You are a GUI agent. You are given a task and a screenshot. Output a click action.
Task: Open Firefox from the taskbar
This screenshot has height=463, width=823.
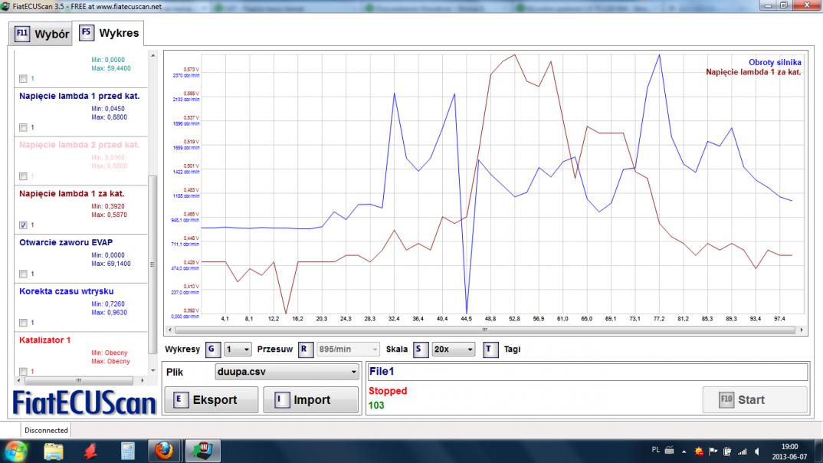[x=164, y=451]
